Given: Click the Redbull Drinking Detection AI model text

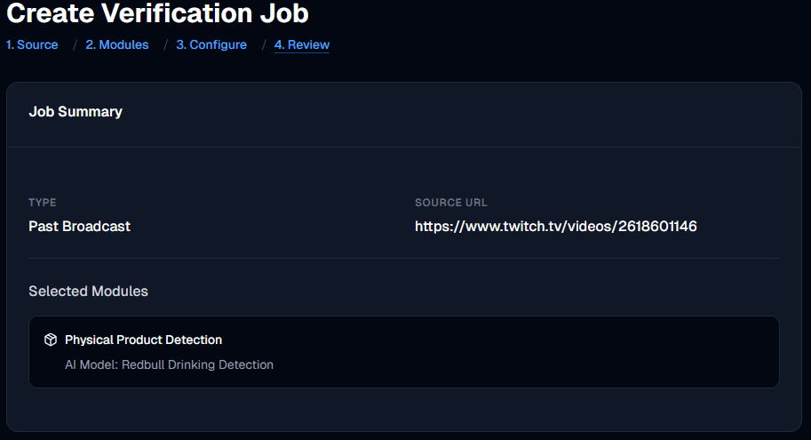Looking at the screenshot, I should pos(169,364).
